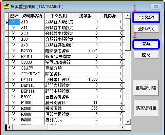The width and height of the screenshot is (165, 135).
Task: Select the F2000 database name cell
Action: (x=32, y=109)
